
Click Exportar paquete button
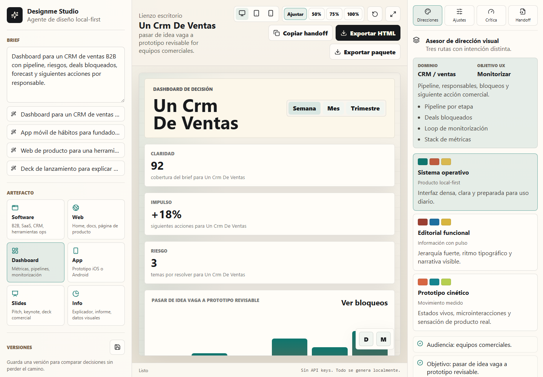click(365, 52)
